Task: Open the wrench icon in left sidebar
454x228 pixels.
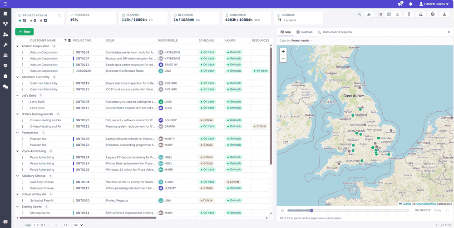Action: (5, 45)
